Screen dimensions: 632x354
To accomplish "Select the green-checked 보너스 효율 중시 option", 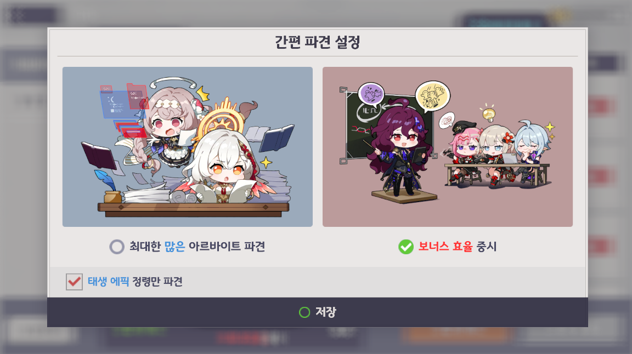I will click(406, 247).
